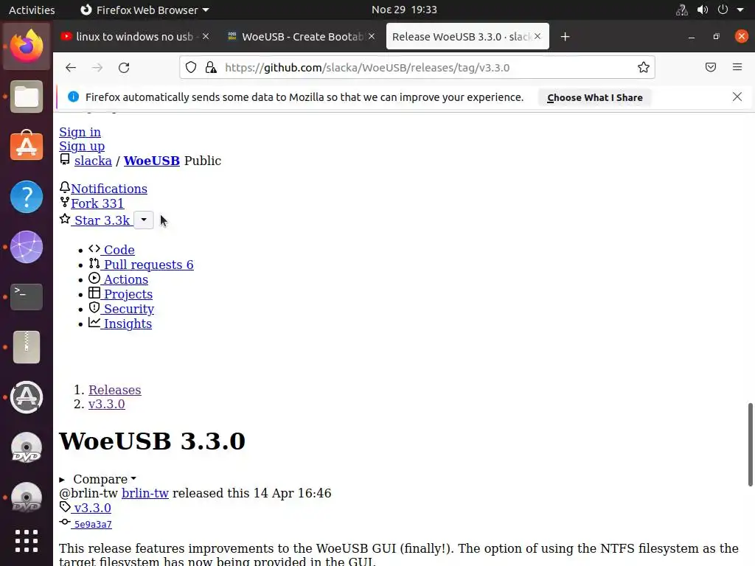Show Applications grid in dock
This screenshot has width=755, height=566.
27,541
